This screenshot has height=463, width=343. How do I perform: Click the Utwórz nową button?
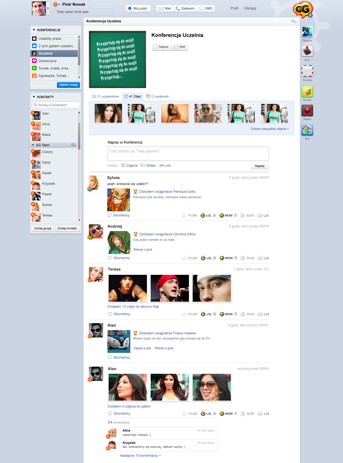[68, 85]
